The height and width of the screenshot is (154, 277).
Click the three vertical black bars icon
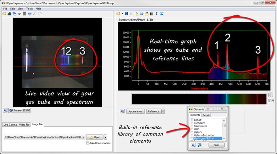tap(152, 13)
